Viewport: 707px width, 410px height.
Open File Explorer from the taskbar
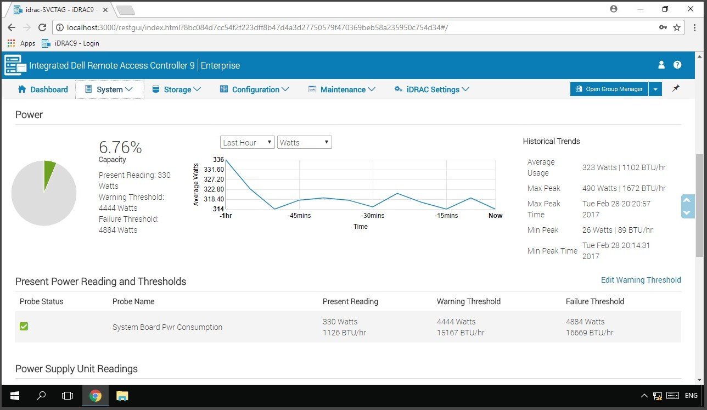click(122, 396)
